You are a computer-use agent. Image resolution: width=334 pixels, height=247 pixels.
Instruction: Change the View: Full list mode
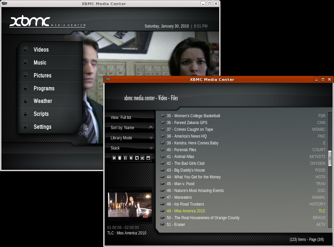coord(129,118)
